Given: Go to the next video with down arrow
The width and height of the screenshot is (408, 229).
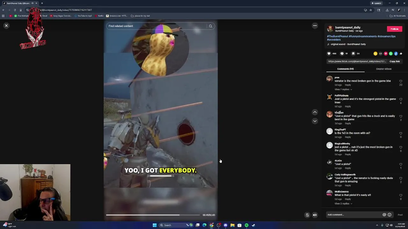Looking at the screenshot, I should pos(315,121).
